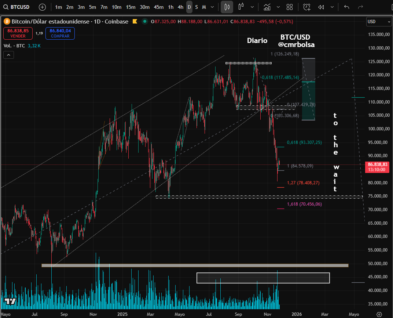Select the 5m timeframe
This screenshot has height=318, width=393.
click(92, 7)
